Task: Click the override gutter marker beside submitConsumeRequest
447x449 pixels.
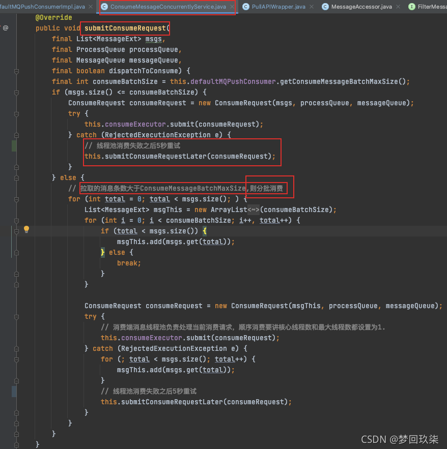Action: [x=6, y=28]
